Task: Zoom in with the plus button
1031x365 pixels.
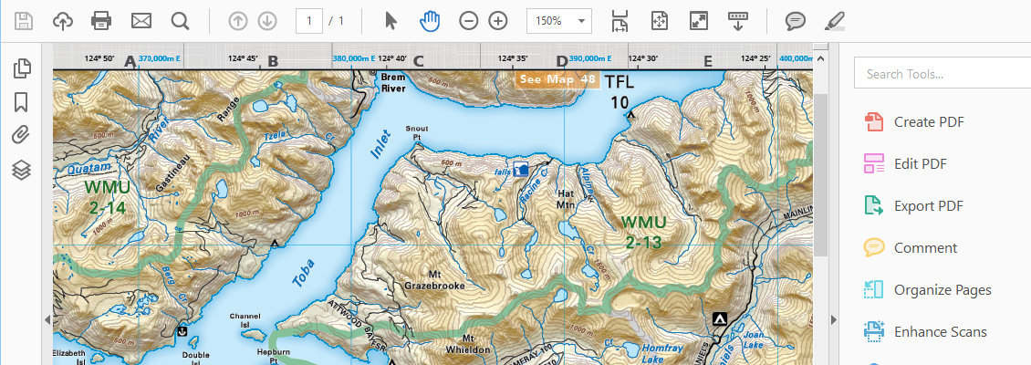Action: [497, 20]
